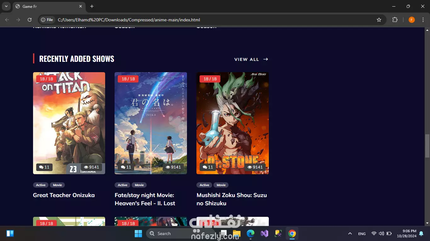Open the Great Teacher Onizuka title
This screenshot has height=241, width=430.
tap(64, 195)
